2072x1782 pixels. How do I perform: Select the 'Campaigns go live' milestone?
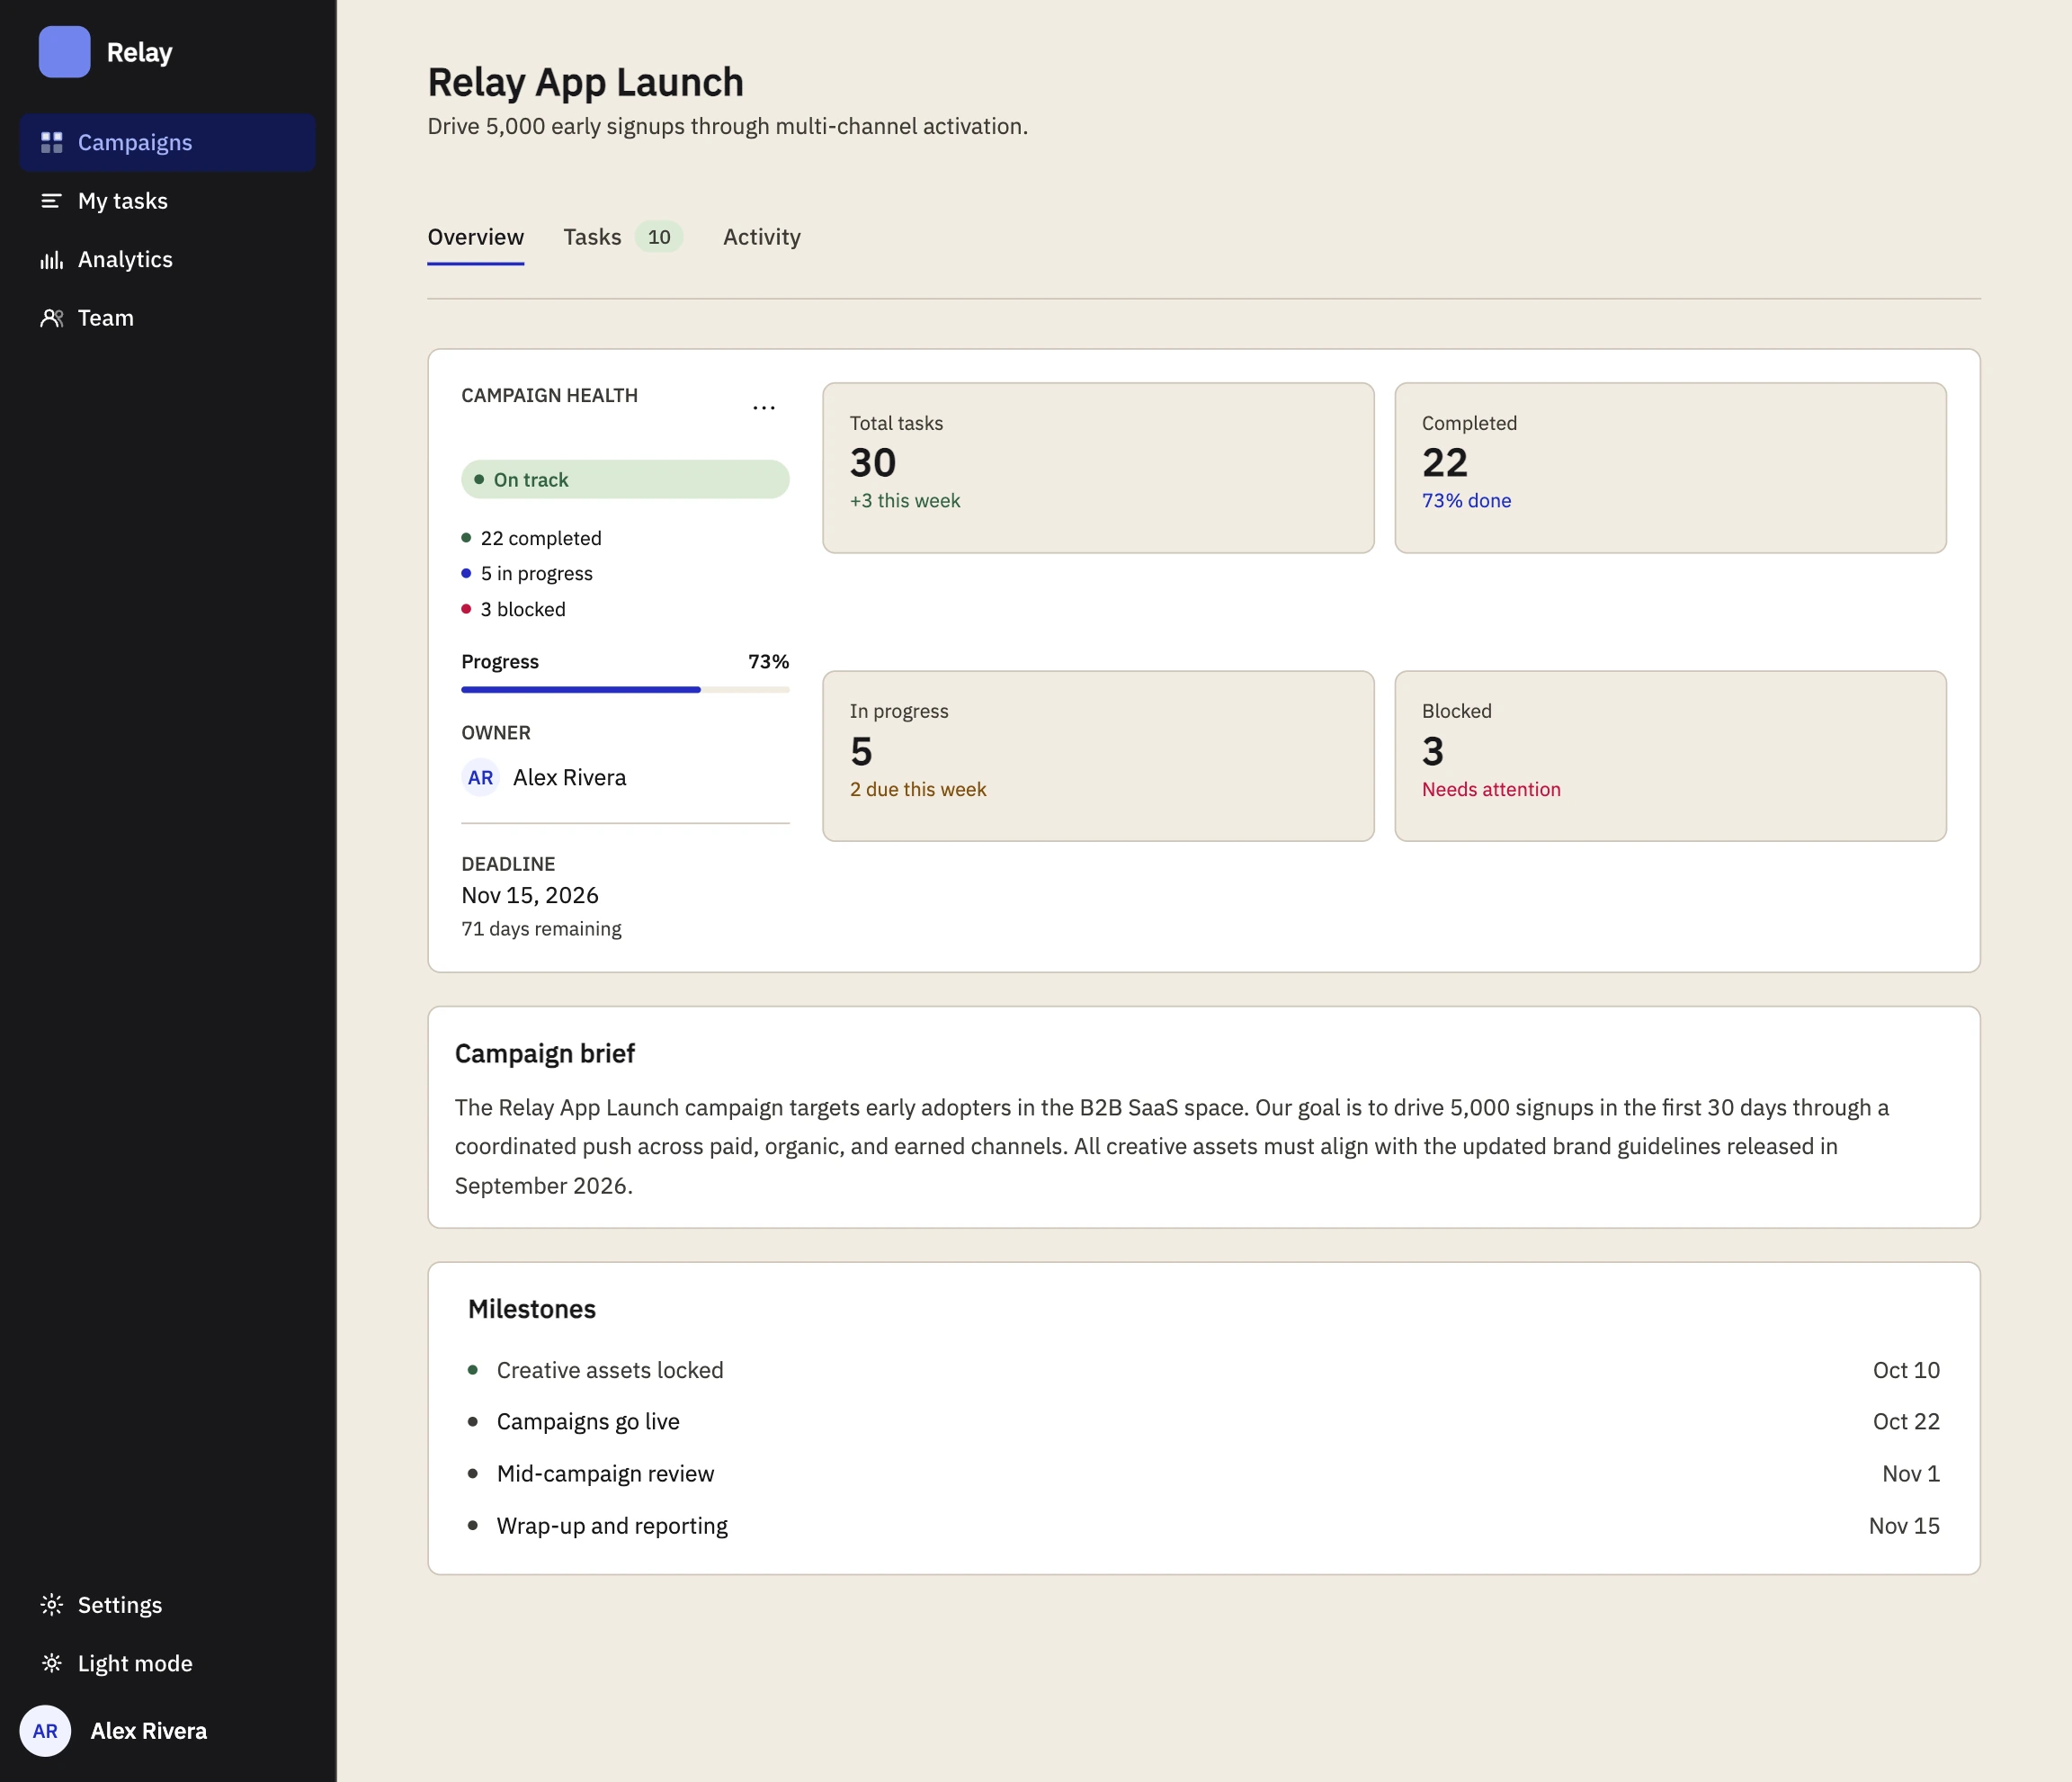(1204, 1422)
